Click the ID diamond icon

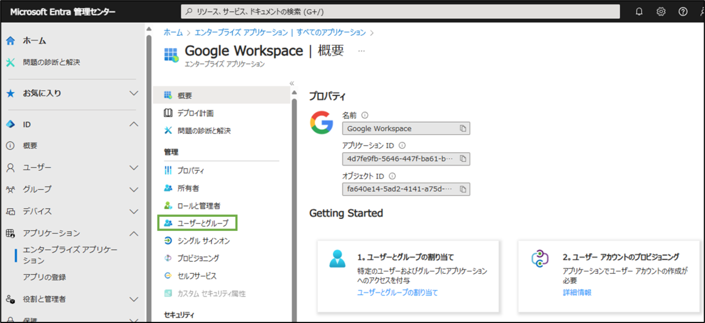pos(11,125)
